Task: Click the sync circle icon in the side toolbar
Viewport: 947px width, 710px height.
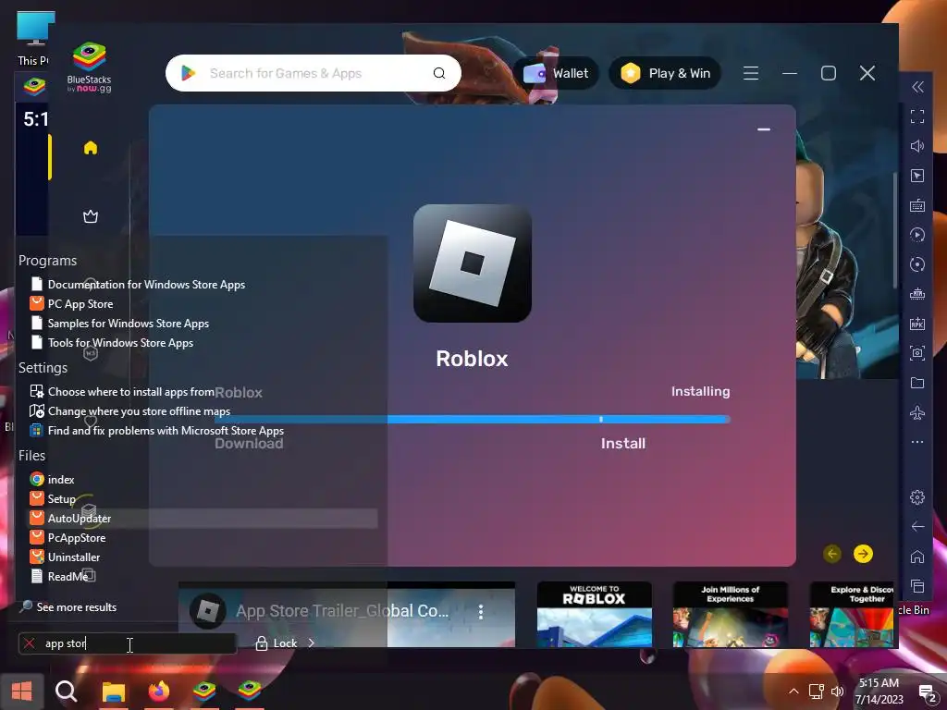Action: coord(917,264)
